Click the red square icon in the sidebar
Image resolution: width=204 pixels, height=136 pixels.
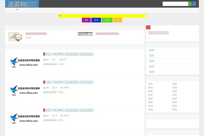(148, 27)
